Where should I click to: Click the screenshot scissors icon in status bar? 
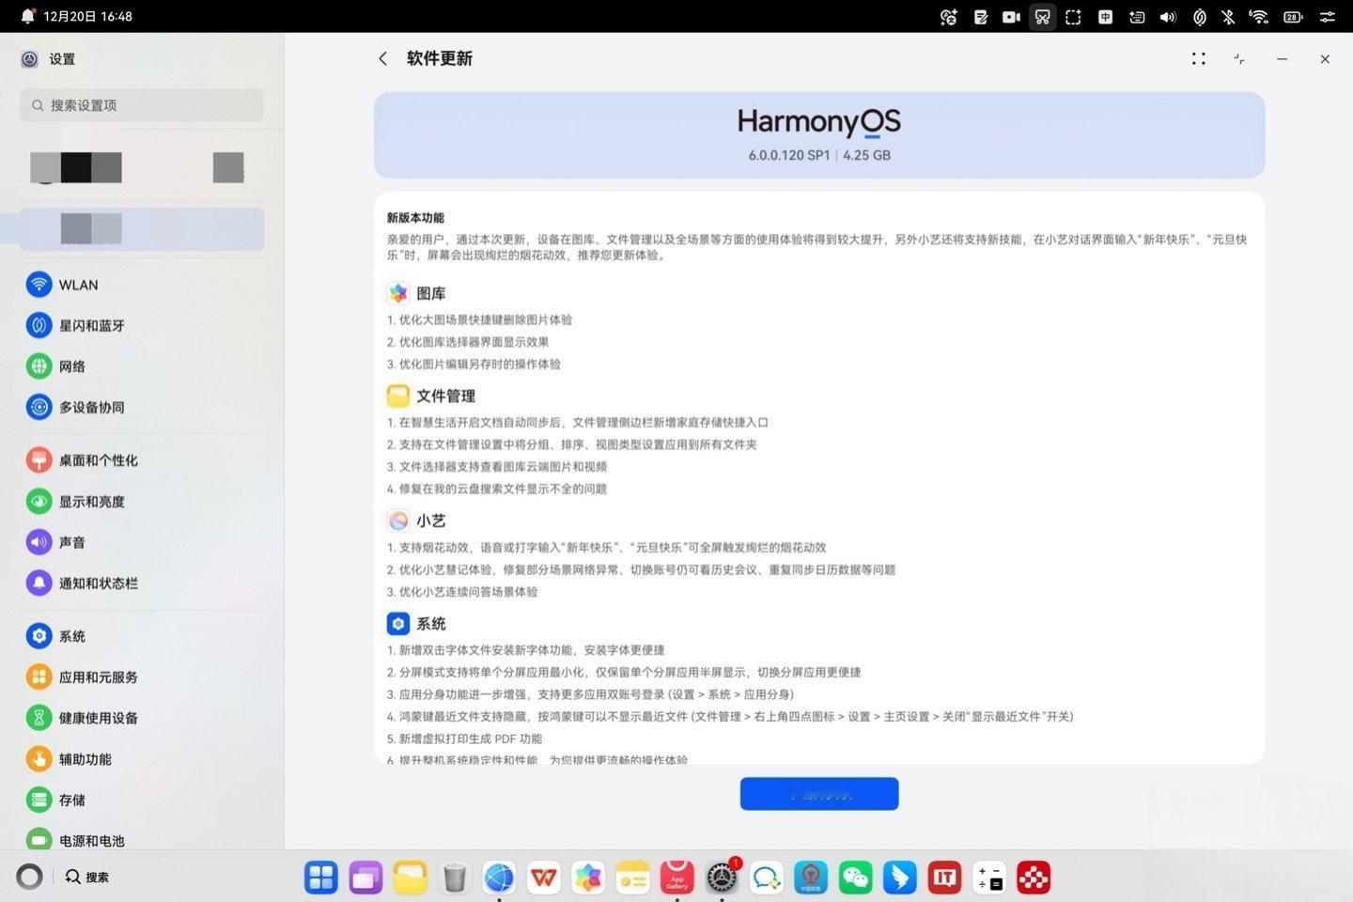(x=1042, y=16)
